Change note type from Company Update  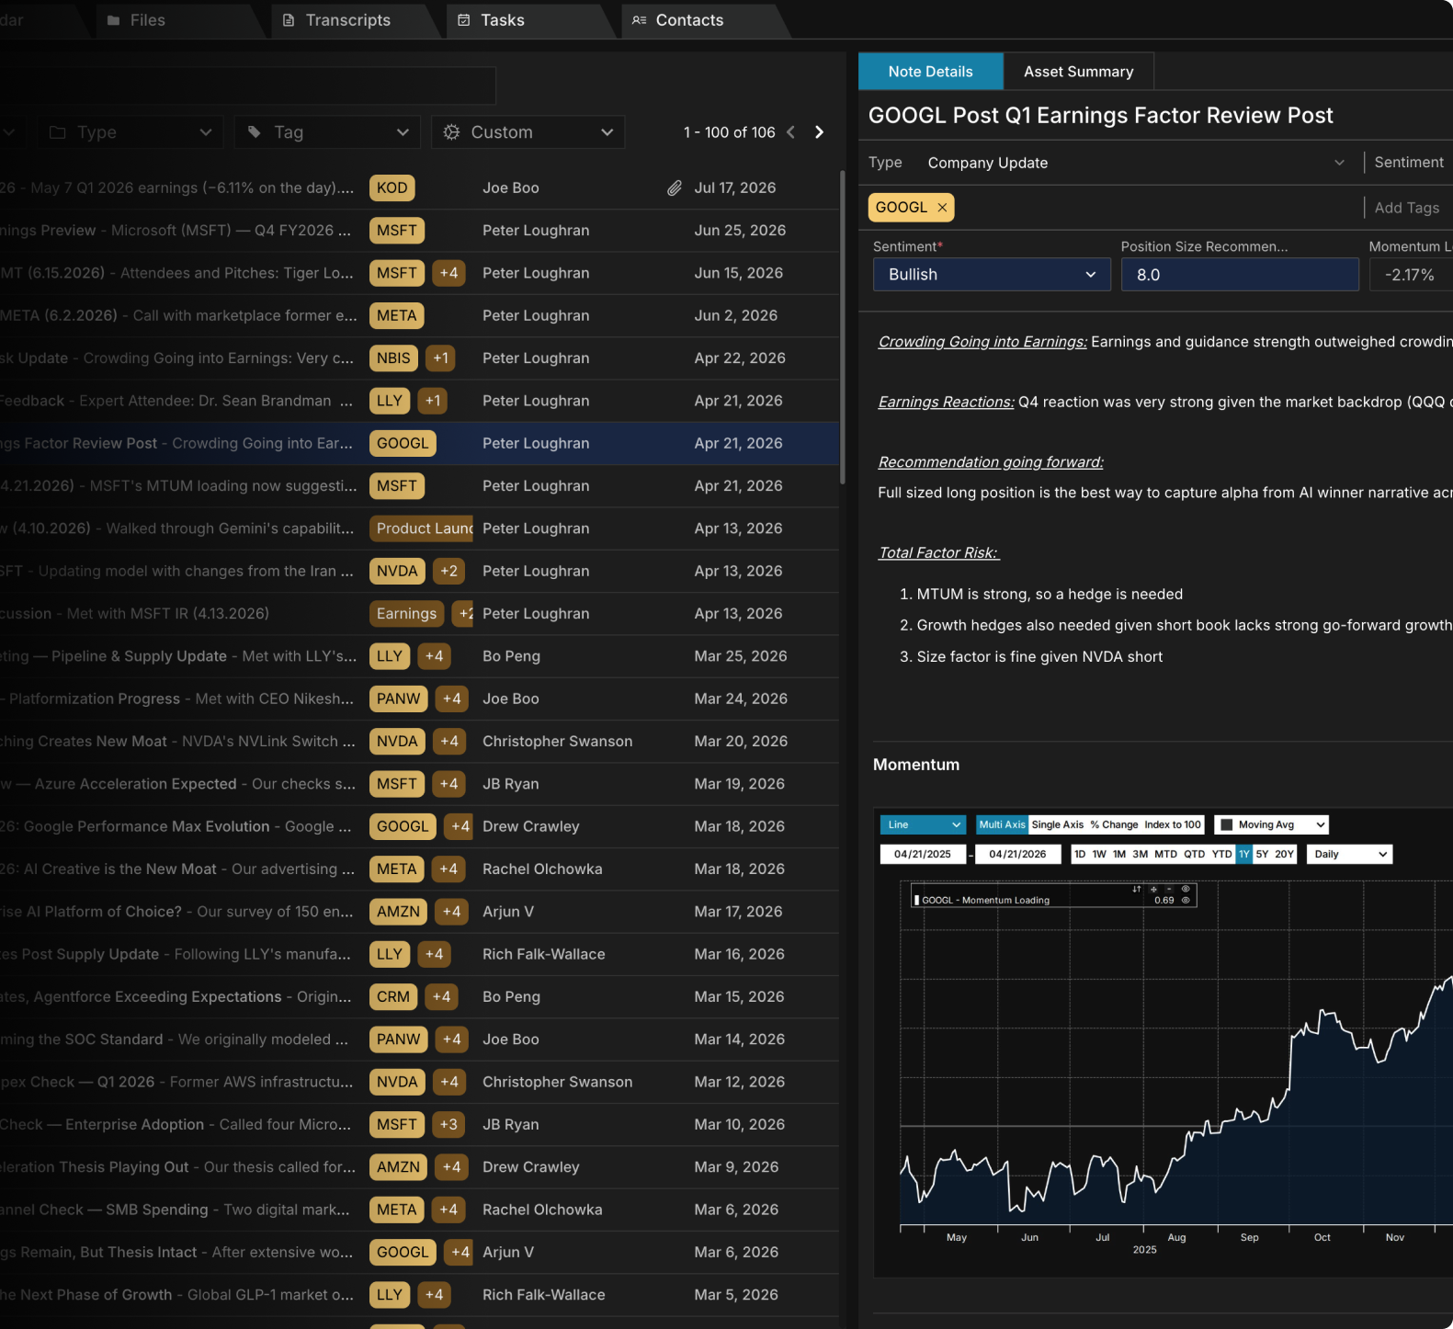[x=1136, y=163]
